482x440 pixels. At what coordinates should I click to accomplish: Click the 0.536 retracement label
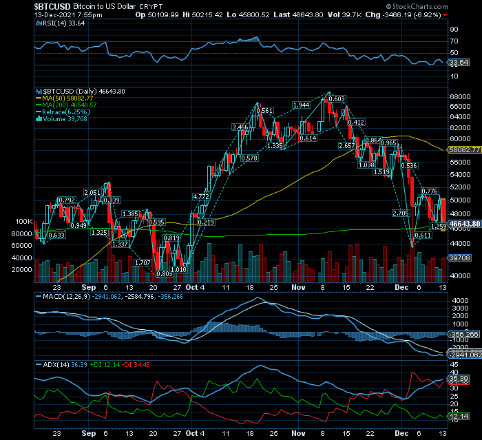[x=409, y=165]
